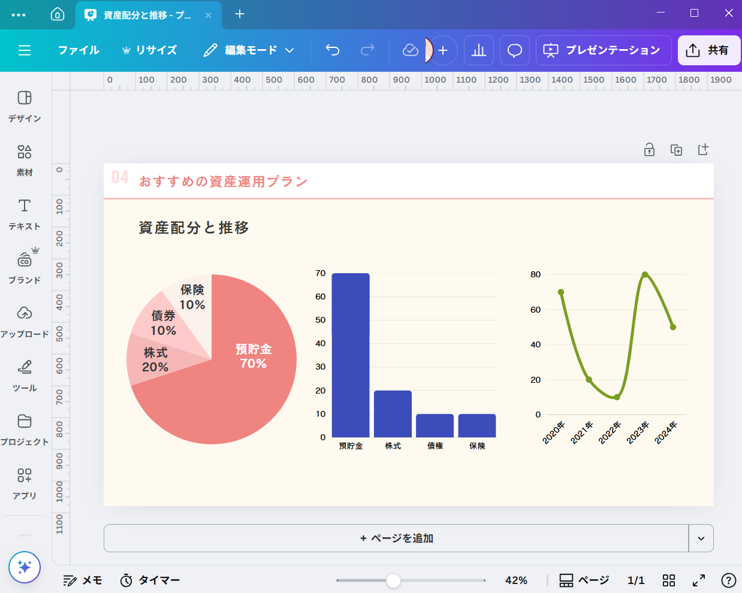The image size is (742, 593).
Task: Toggle fullscreen expand icon
Action: pos(699,580)
